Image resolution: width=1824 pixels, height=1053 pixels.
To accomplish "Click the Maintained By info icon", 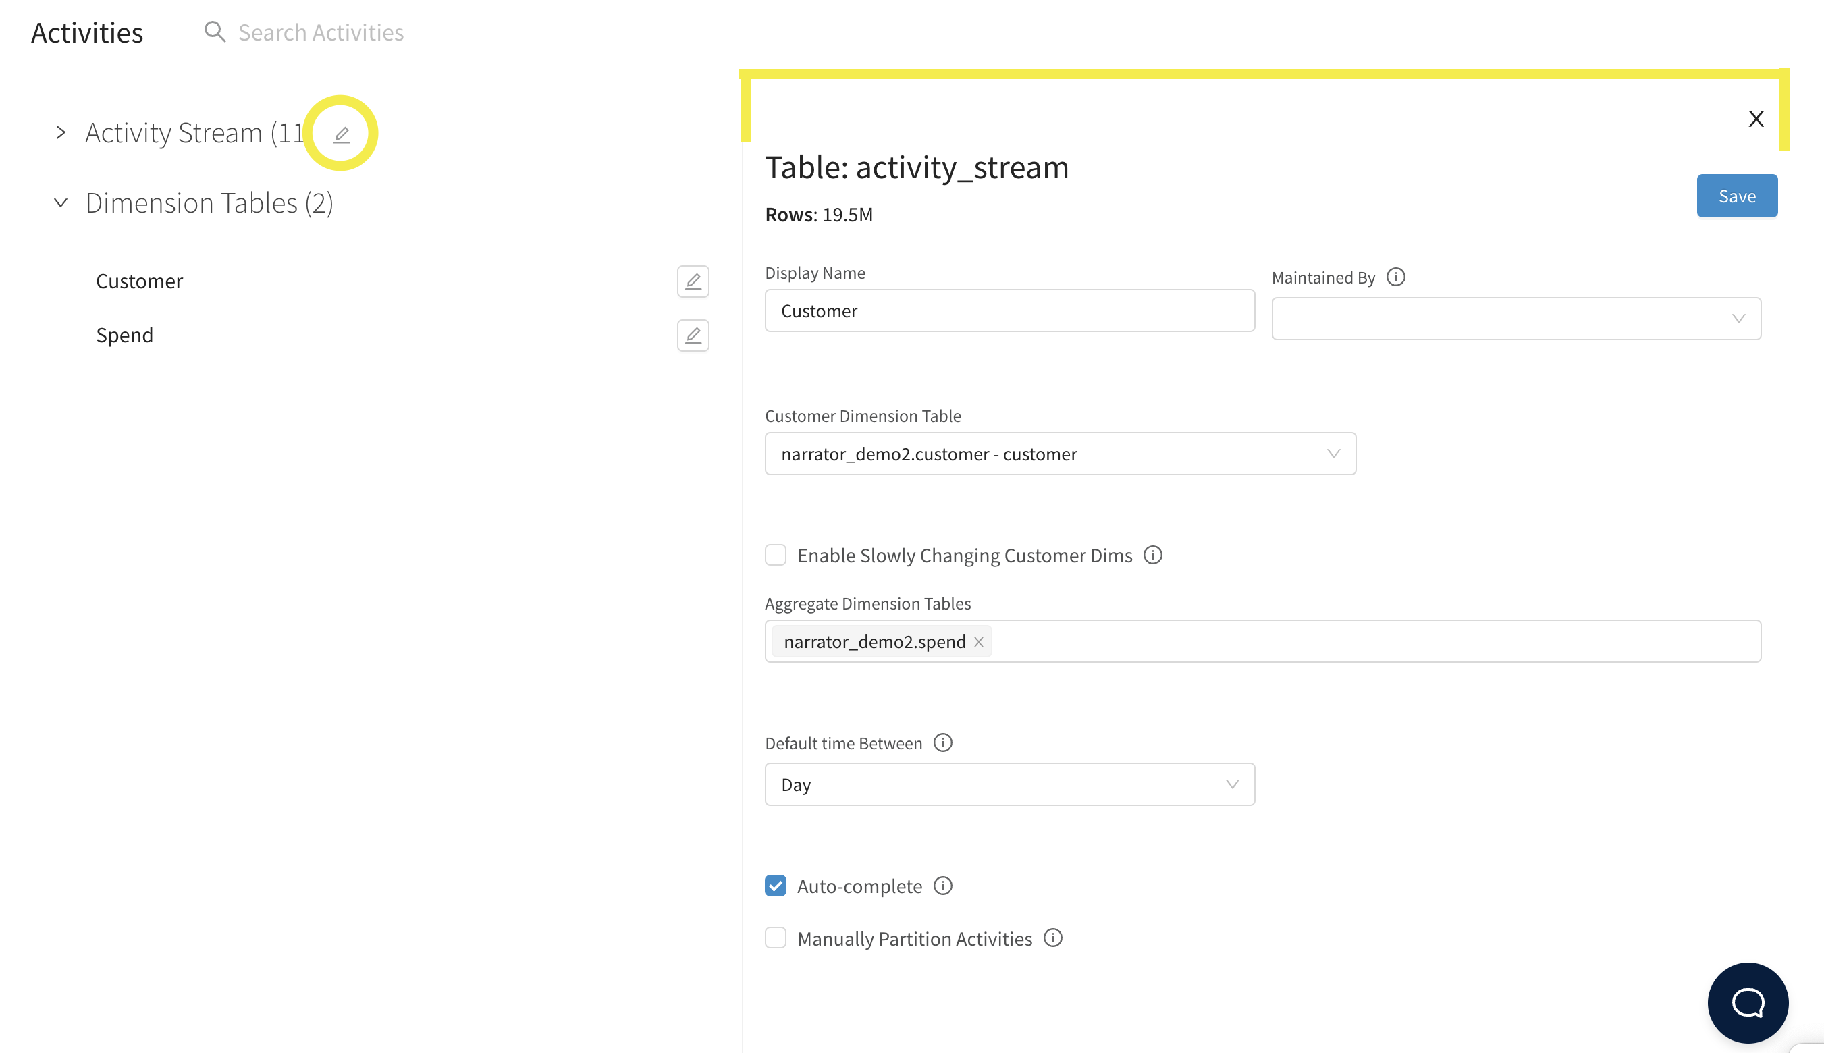I will point(1395,277).
